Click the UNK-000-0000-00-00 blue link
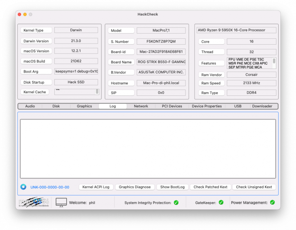 (x=50, y=187)
